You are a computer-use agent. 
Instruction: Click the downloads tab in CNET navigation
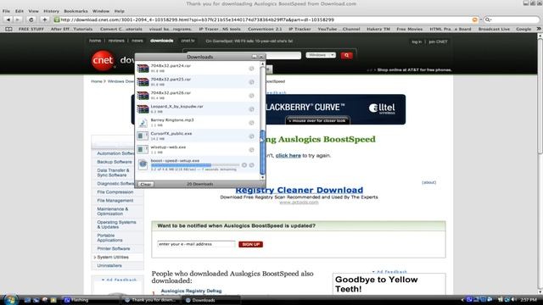click(162, 41)
